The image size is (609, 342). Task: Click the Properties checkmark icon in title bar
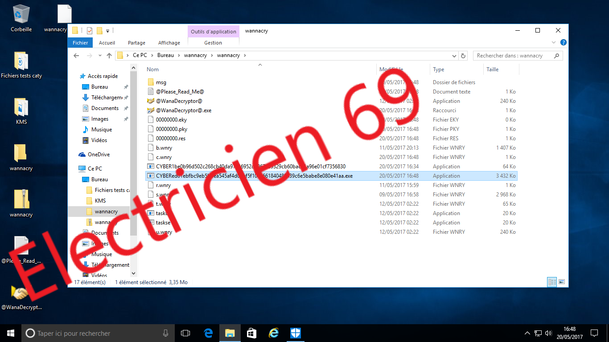coord(90,31)
